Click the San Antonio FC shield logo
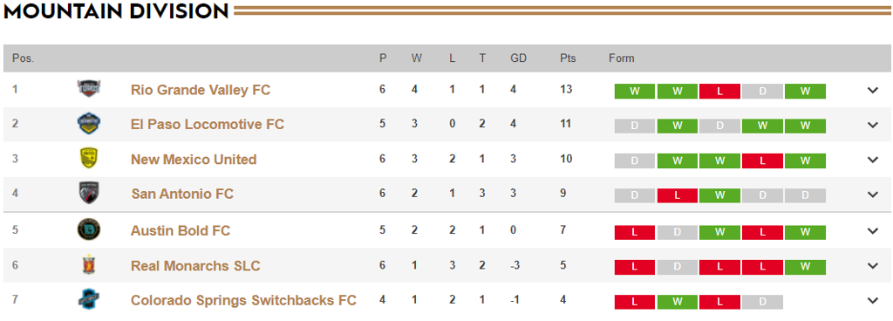The width and height of the screenshot is (893, 321). point(89,194)
